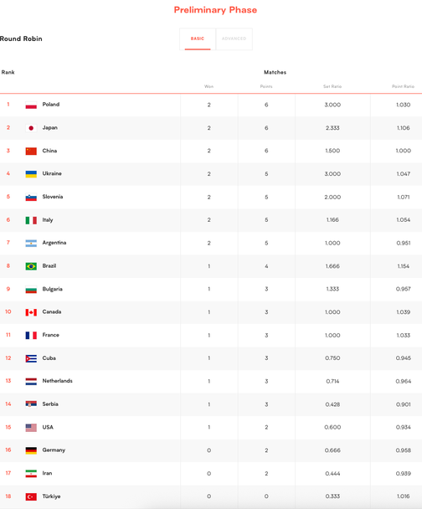
Task: Click the Argentina flag icon
Action: tap(31, 243)
